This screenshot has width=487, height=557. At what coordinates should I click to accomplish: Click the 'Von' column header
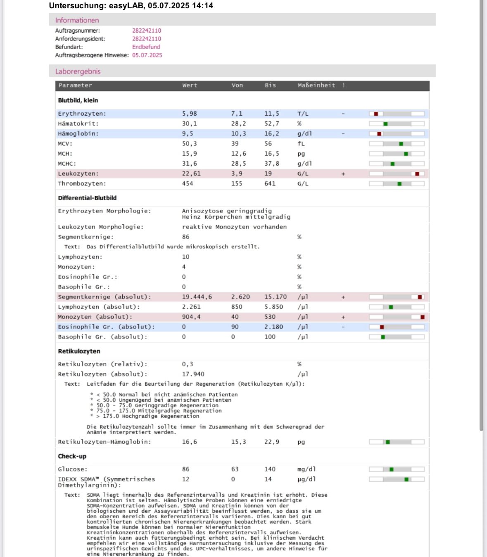coord(237,85)
